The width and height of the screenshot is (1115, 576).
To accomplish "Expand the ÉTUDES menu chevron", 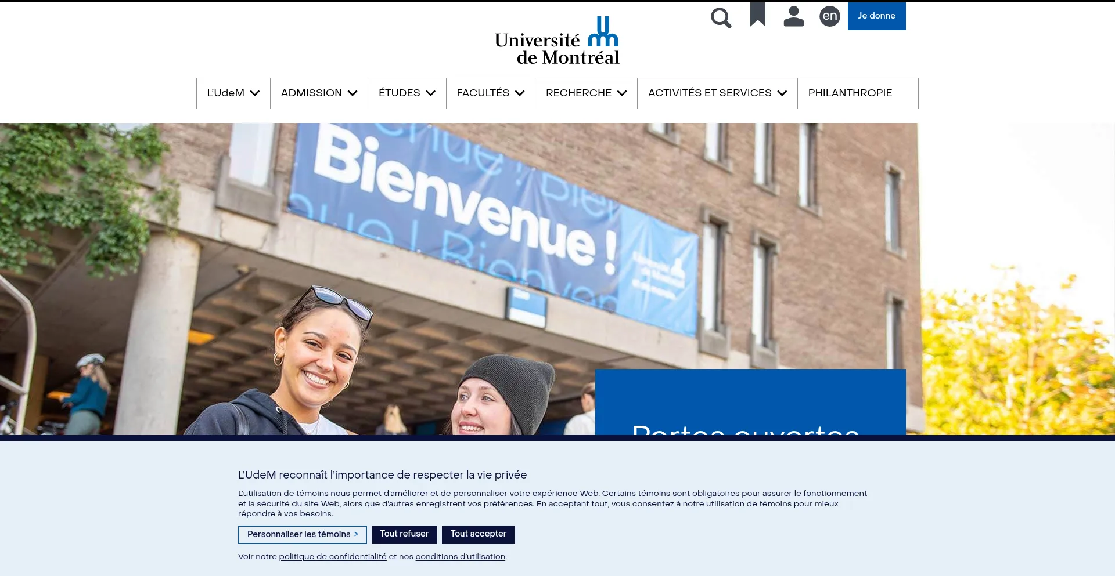I will (x=430, y=93).
